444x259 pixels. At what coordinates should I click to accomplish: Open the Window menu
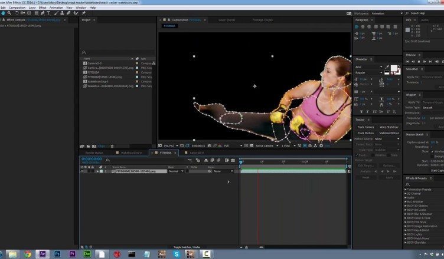(x=81, y=8)
